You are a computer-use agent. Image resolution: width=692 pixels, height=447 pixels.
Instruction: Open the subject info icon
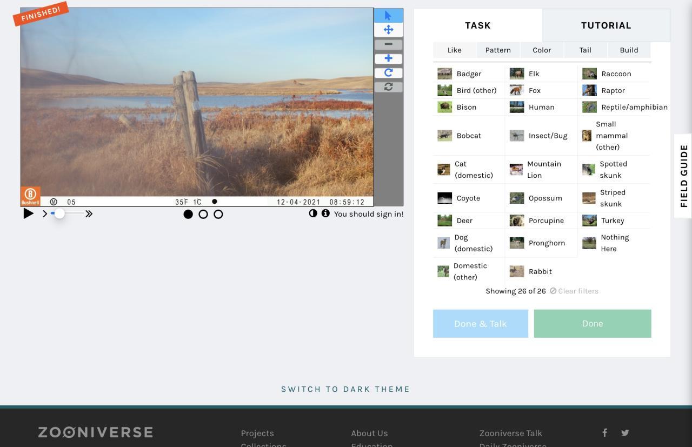[x=325, y=214]
